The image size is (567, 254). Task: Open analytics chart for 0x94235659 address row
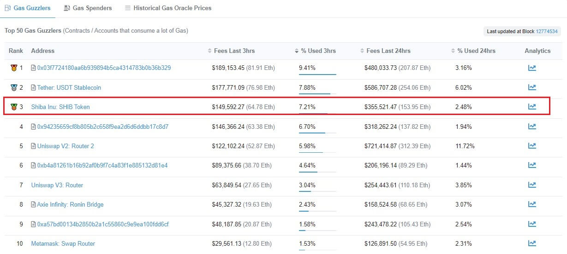point(532,127)
